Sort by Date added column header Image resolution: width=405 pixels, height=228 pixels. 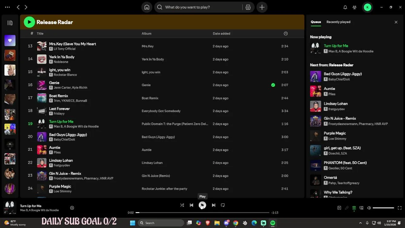click(x=221, y=34)
